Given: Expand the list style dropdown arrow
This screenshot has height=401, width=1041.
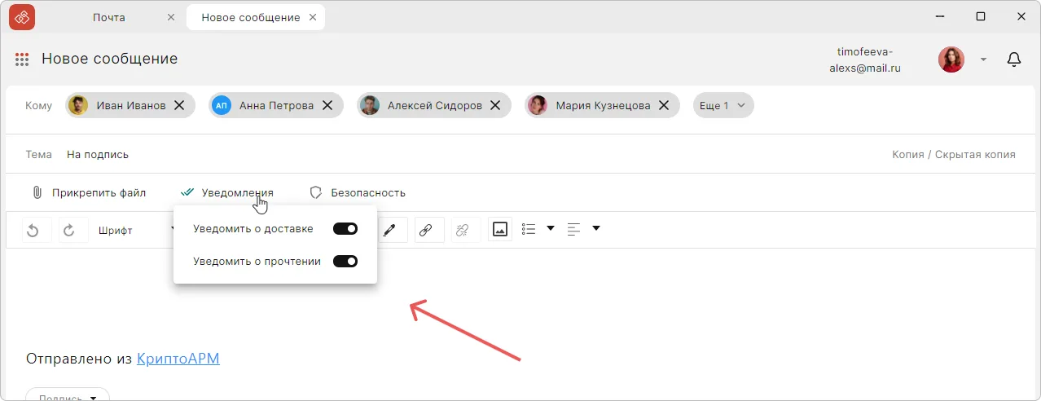Looking at the screenshot, I should point(551,229).
